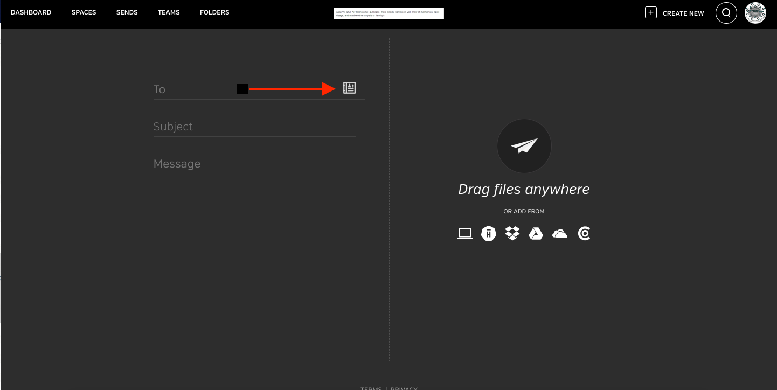
Task: Click the CREATE NEW button
Action: 683,13
